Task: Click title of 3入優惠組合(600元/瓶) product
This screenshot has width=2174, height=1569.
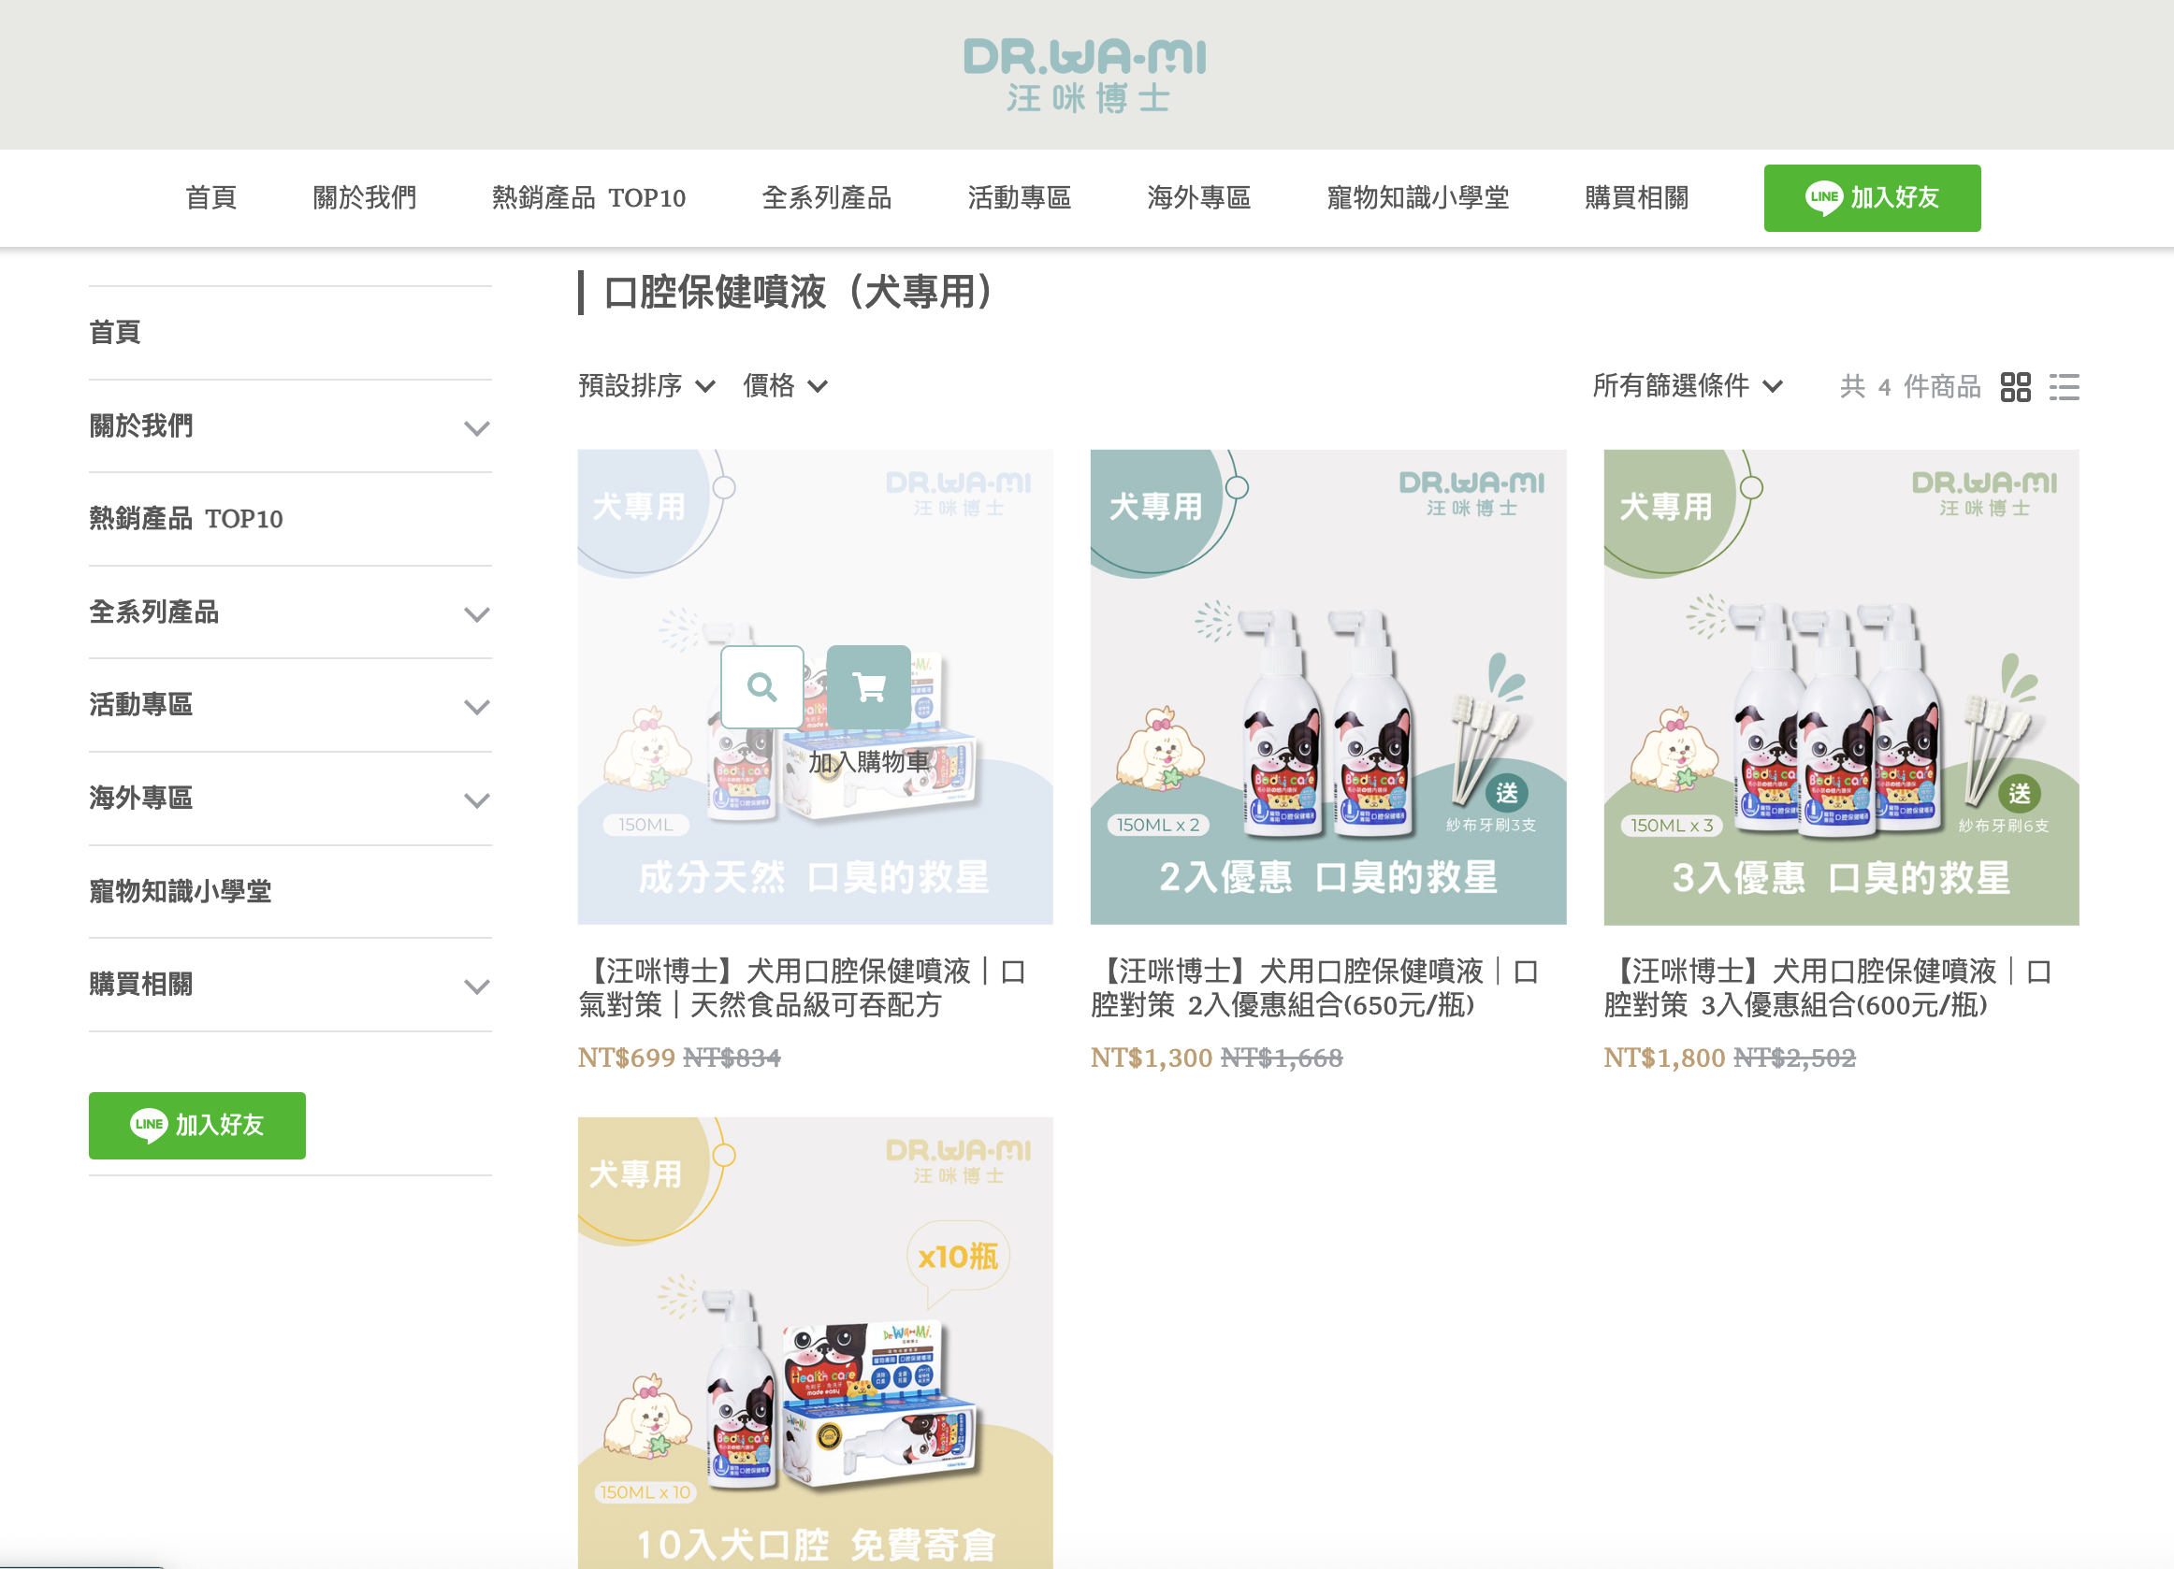Action: click(x=1828, y=987)
